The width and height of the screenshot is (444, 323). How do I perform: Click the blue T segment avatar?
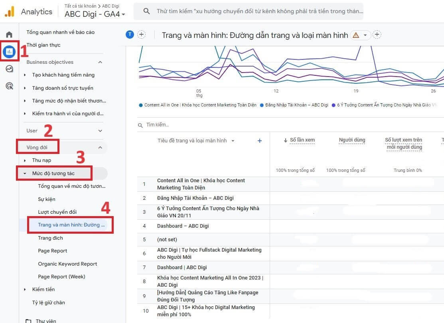click(130, 35)
